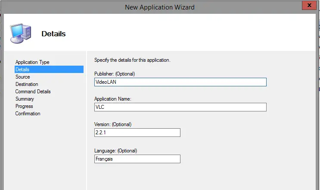320x190 pixels.
Task: Open the Summary step
Action: tap(25, 99)
